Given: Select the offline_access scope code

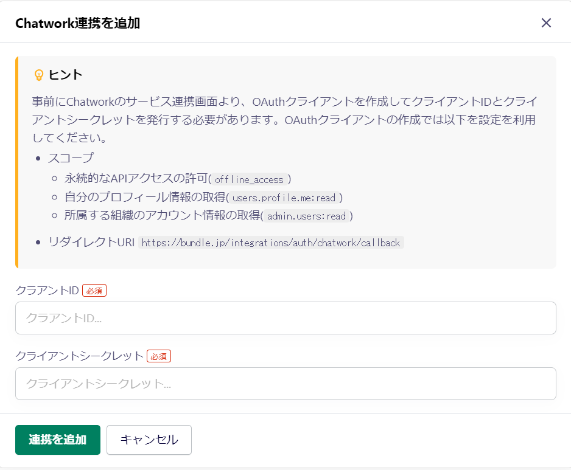Looking at the screenshot, I should [x=249, y=179].
